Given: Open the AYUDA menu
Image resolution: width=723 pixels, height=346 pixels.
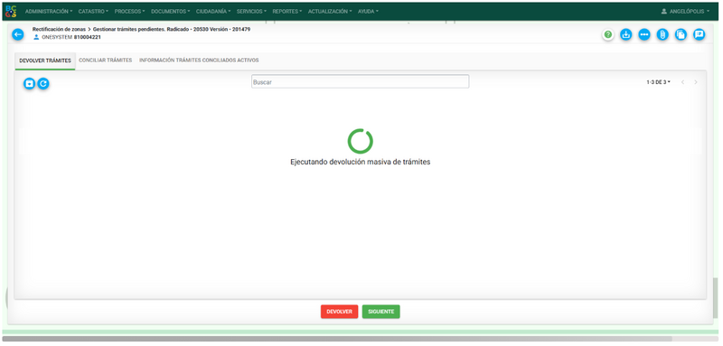Looking at the screenshot, I should 368,12.
